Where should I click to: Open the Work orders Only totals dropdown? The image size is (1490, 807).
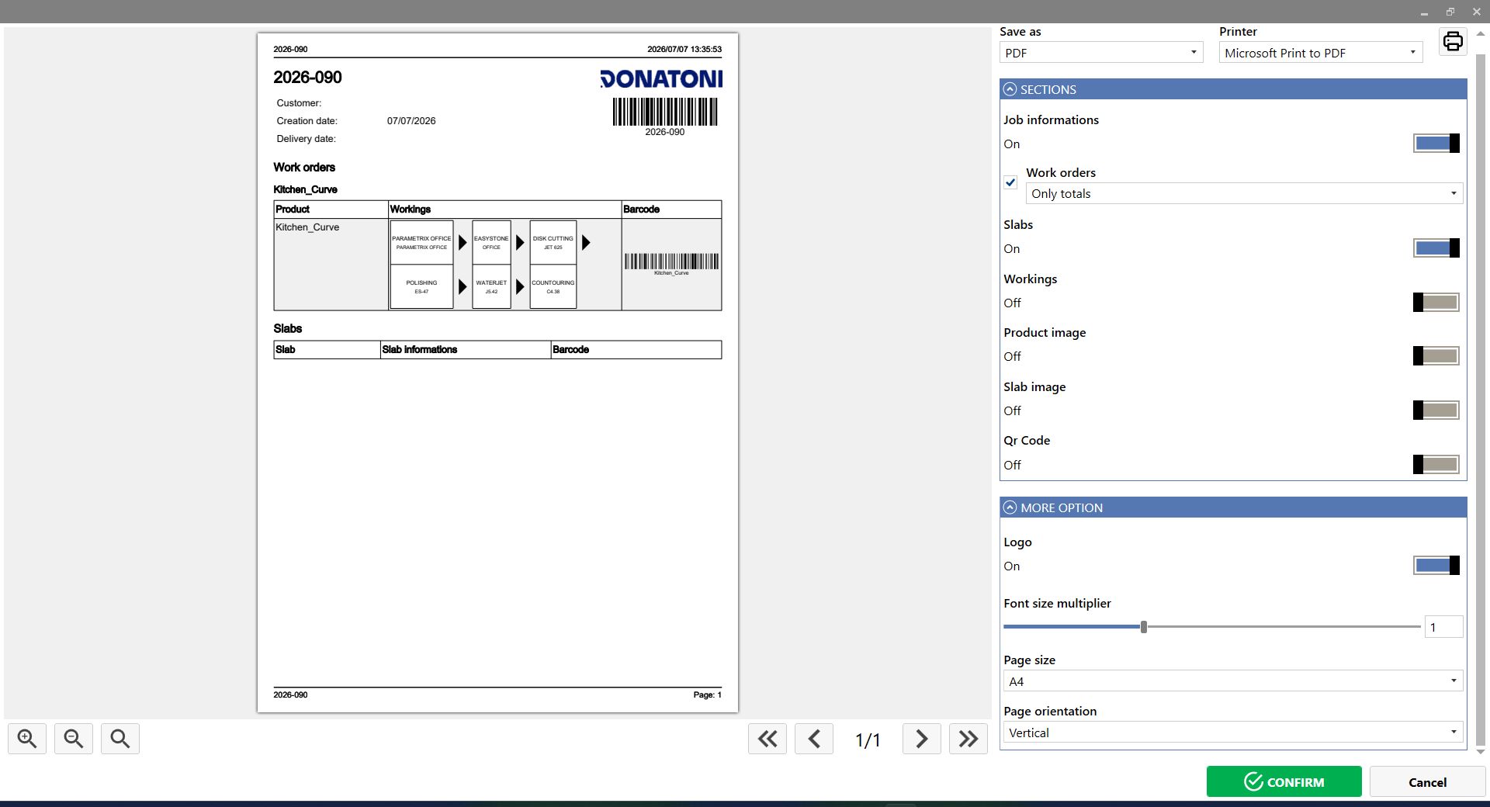(x=1245, y=193)
